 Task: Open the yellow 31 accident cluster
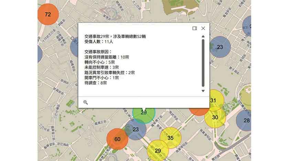213,100
